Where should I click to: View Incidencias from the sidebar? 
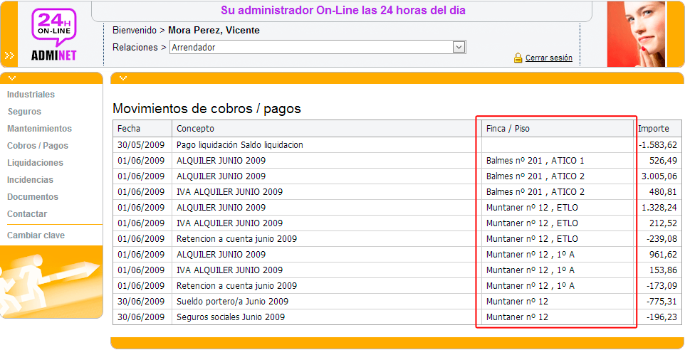pyautogui.click(x=30, y=180)
